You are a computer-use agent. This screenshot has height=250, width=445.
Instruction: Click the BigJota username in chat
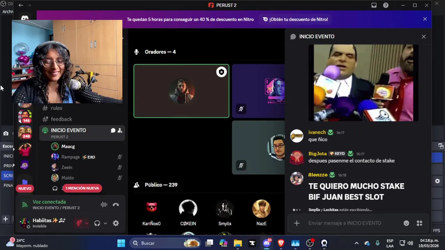317,153
